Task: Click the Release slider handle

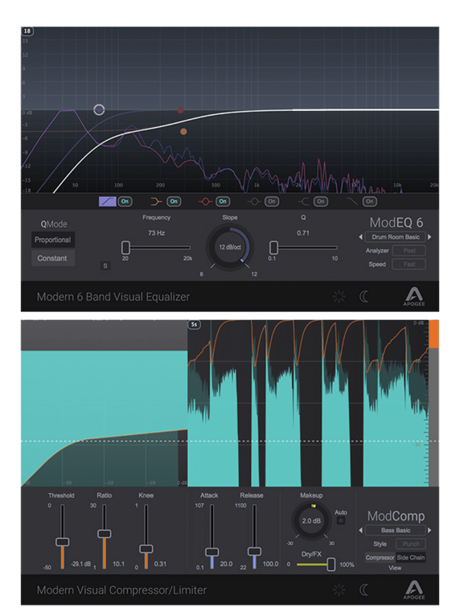Action: pyautogui.click(x=254, y=551)
